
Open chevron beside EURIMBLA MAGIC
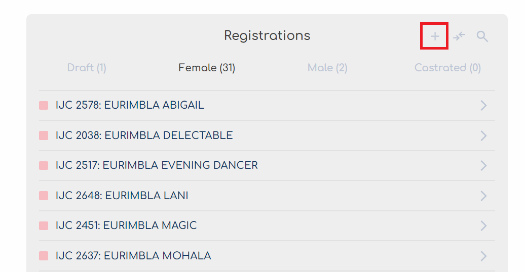tap(483, 225)
